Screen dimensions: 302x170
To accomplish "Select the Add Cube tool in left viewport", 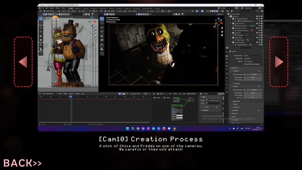I will click(41, 53).
